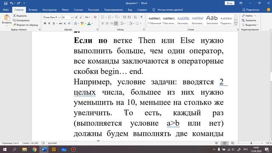Undo the last action
The width and height of the screenshot is (272, 153).
coord(11,3)
